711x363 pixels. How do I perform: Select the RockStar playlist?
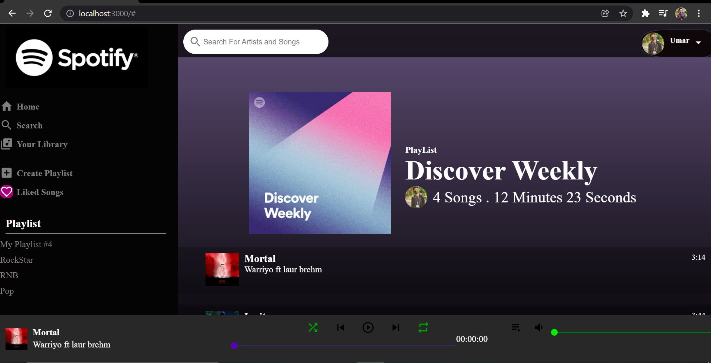click(17, 260)
